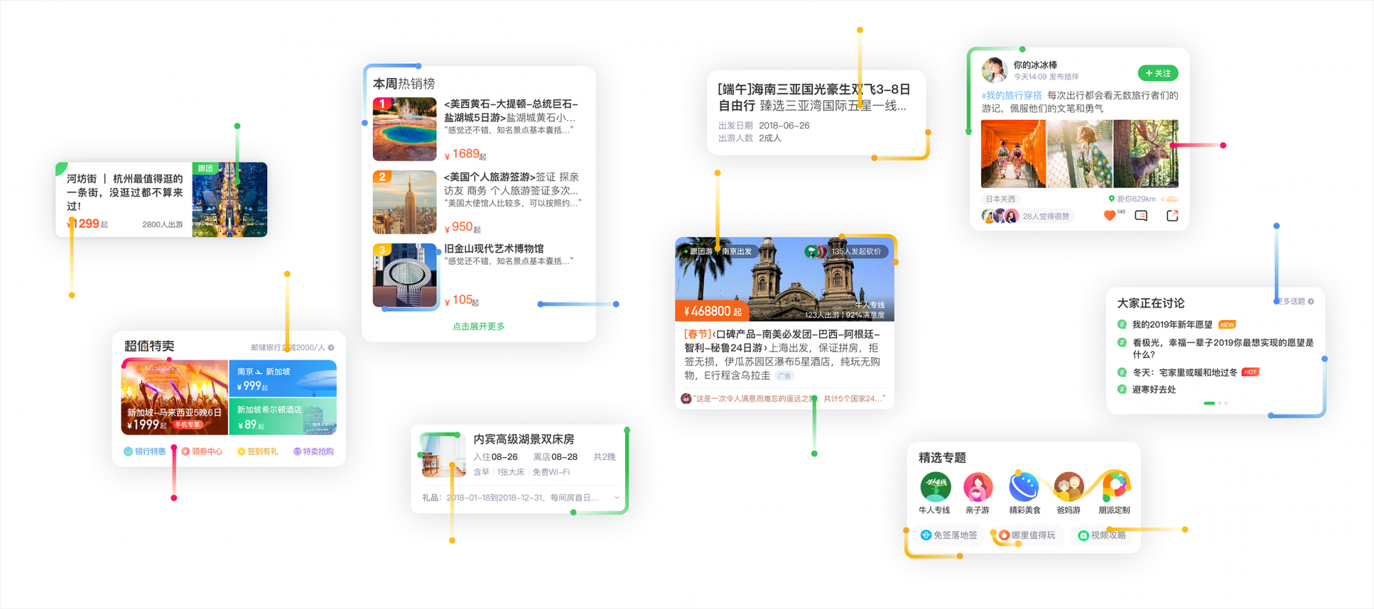Open the 朋派定制 topic icon
The image size is (1374, 609).
1114,487
